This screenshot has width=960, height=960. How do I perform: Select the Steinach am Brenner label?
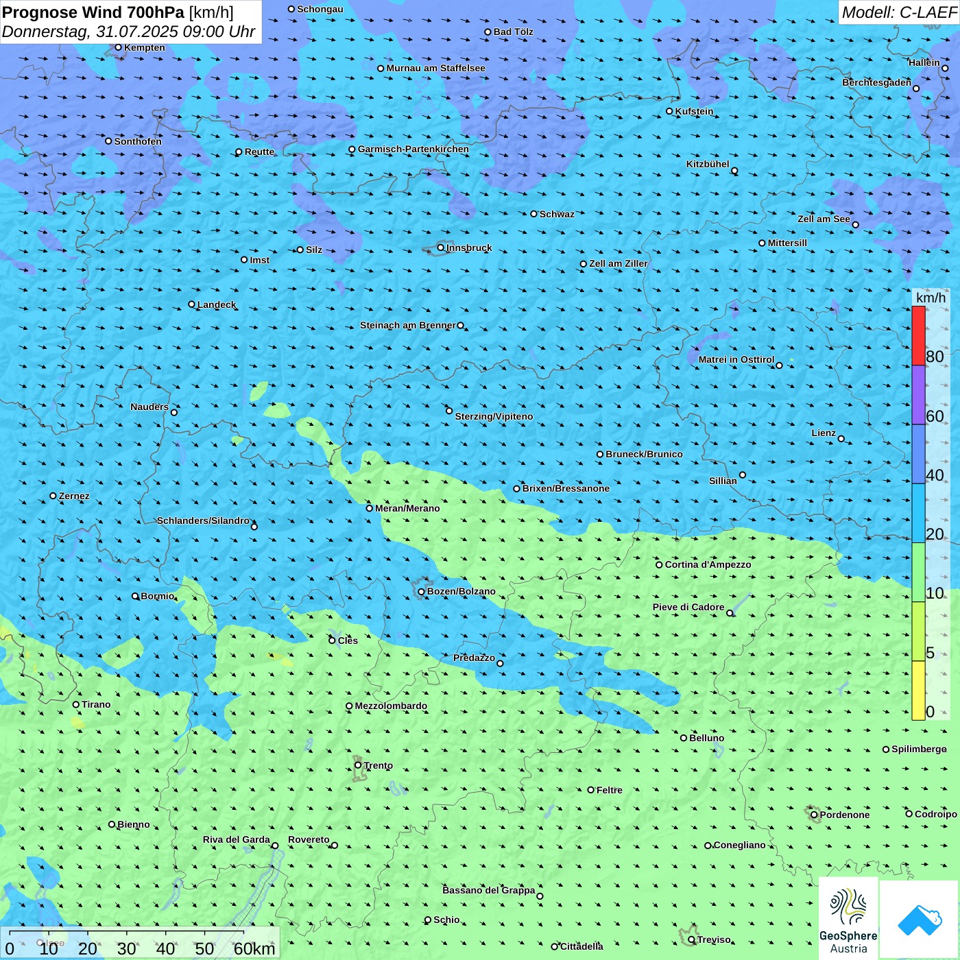tap(408, 325)
